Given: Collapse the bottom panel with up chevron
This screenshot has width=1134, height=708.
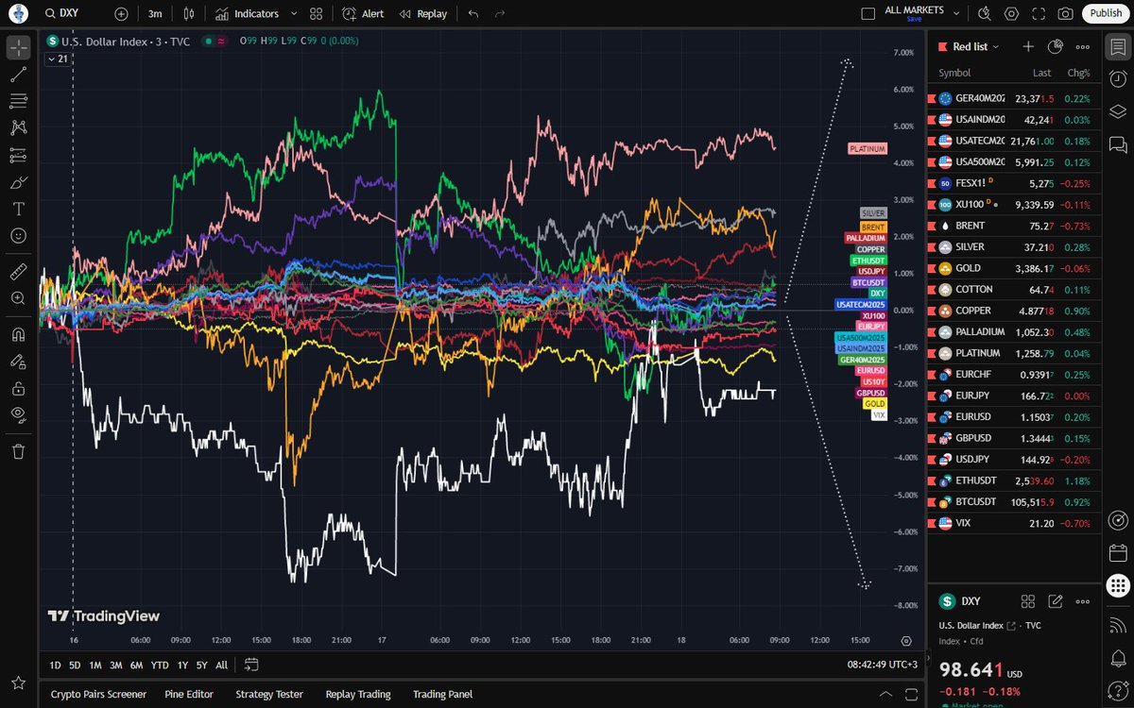Looking at the screenshot, I should 887,694.
